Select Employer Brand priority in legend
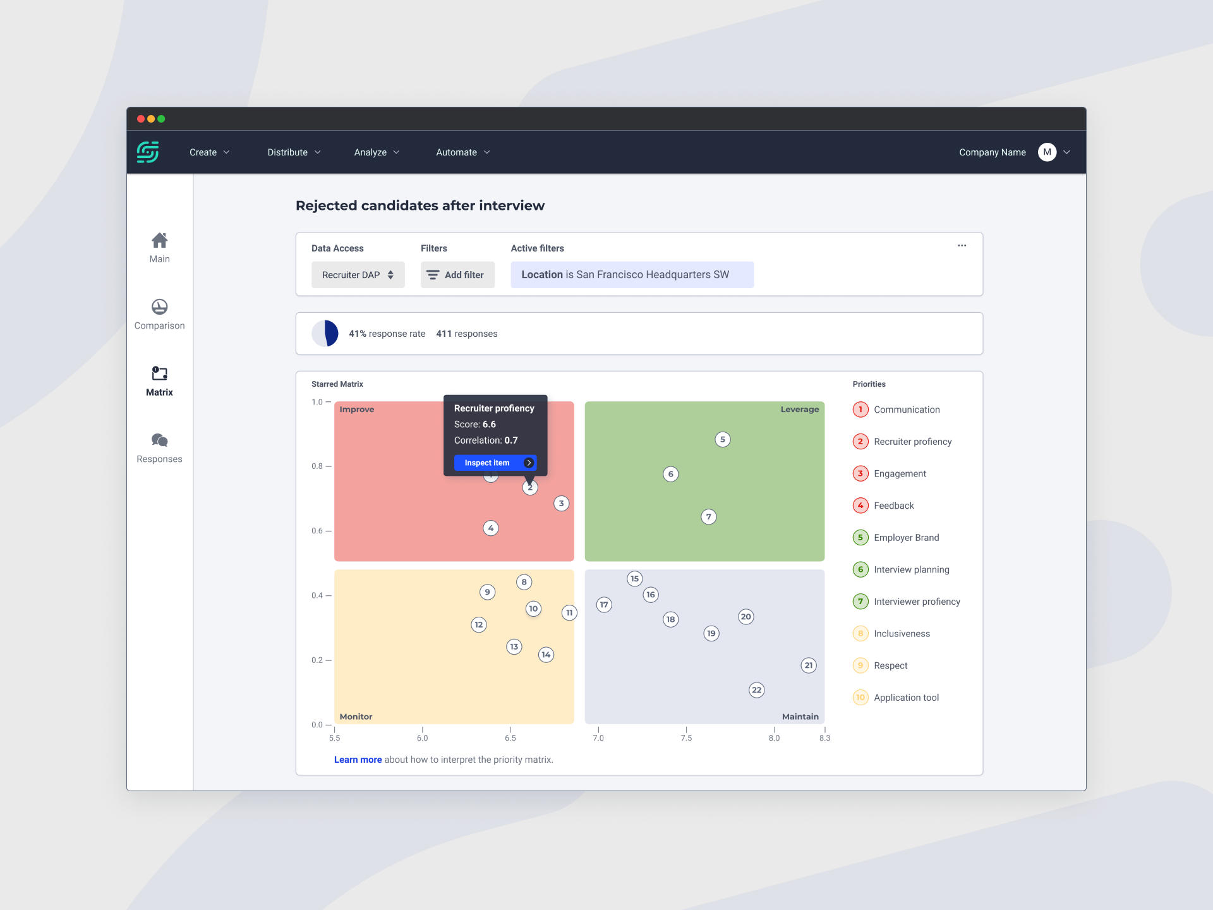This screenshot has height=910, width=1213. (896, 538)
